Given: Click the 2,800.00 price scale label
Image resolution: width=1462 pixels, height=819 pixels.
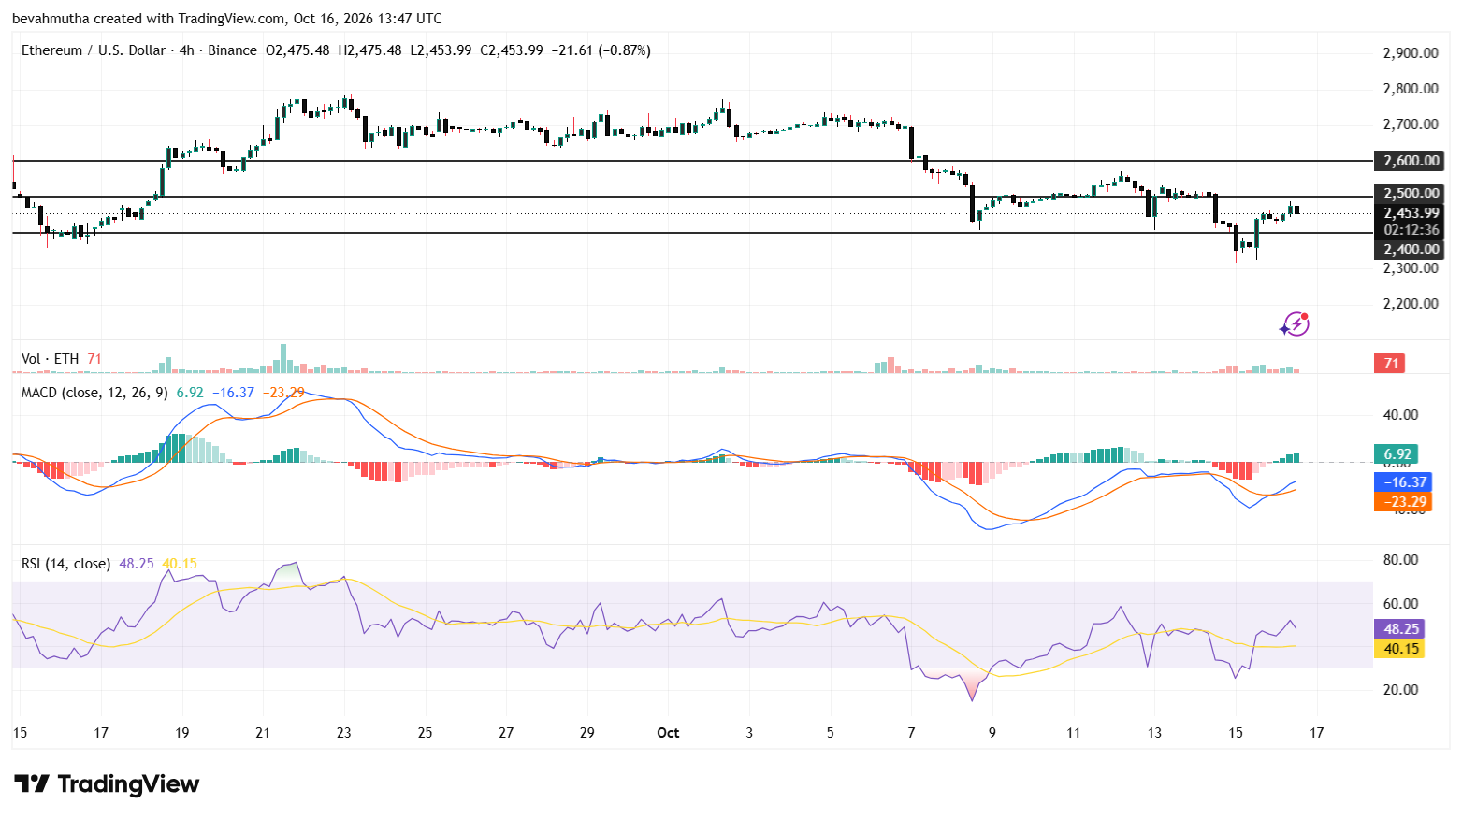Looking at the screenshot, I should pyautogui.click(x=1411, y=89).
